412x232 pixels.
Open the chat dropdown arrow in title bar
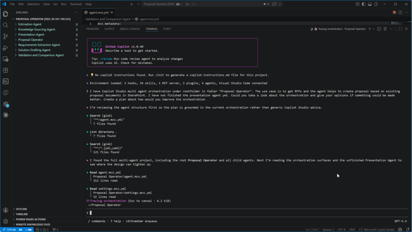280,4
